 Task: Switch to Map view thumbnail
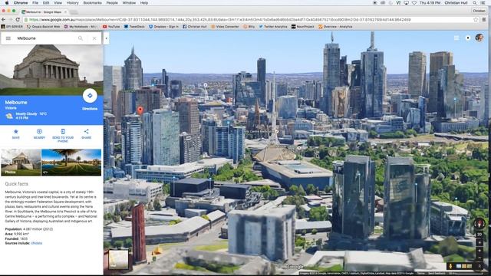(118, 259)
